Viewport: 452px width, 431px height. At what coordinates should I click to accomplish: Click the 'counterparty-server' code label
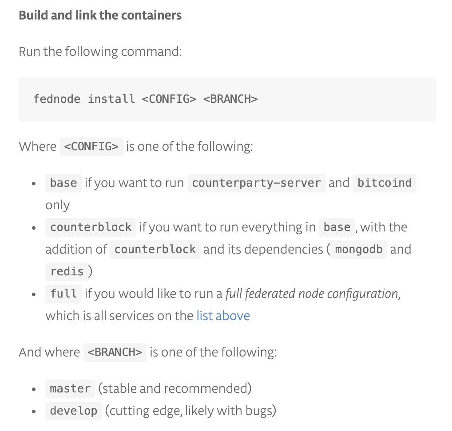coord(256,183)
